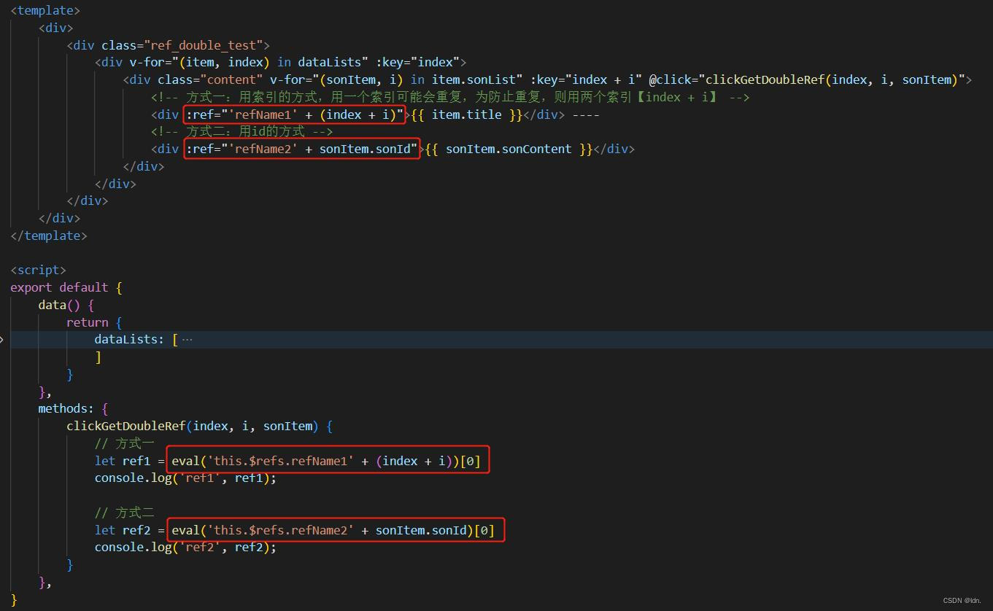Click the 'let ref1' declaration

(x=122, y=461)
